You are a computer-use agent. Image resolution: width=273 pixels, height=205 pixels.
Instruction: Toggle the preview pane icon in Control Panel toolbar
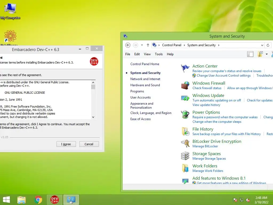pyautogui.click(x=250, y=54)
